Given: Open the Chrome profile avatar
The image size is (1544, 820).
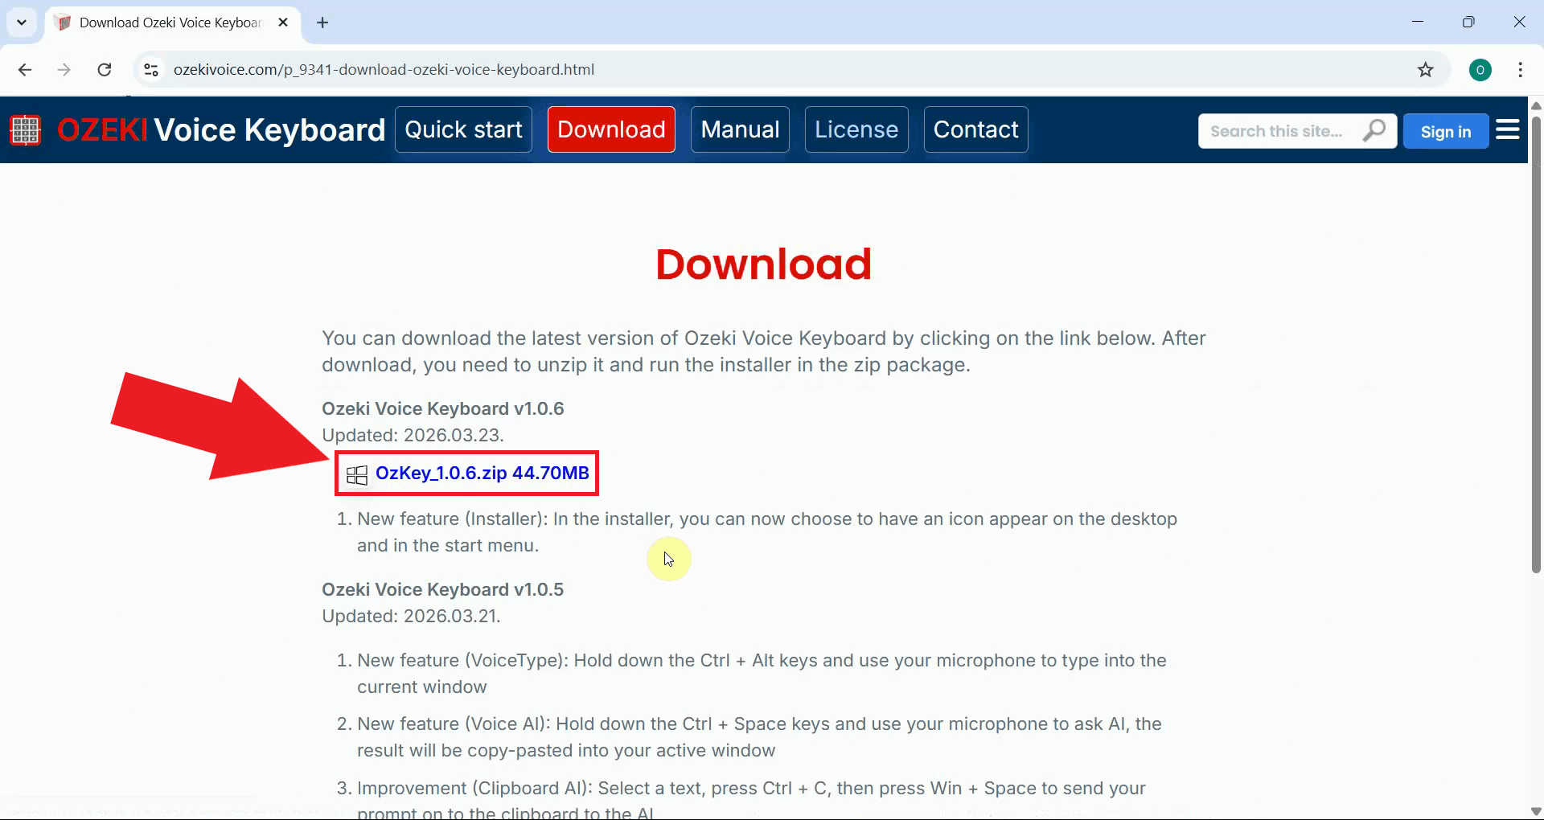Looking at the screenshot, I should [x=1480, y=70].
